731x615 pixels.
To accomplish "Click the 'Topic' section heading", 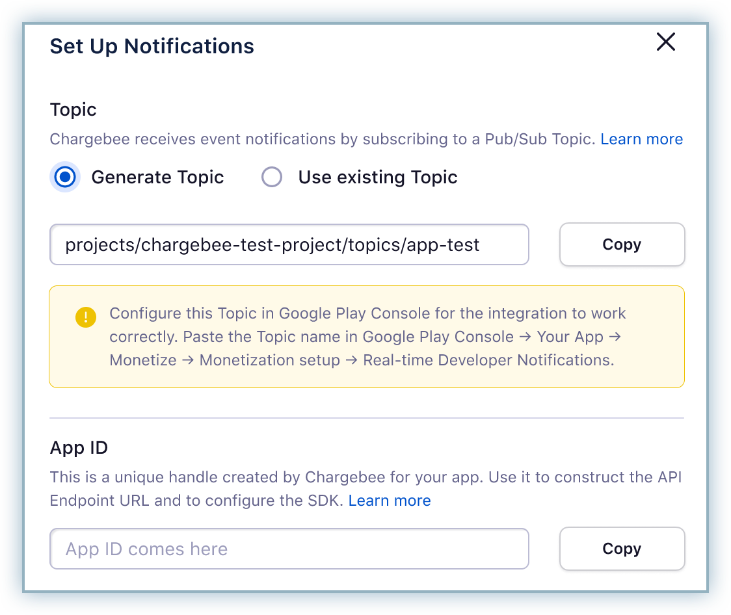I will pyautogui.click(x=73, y=109).
